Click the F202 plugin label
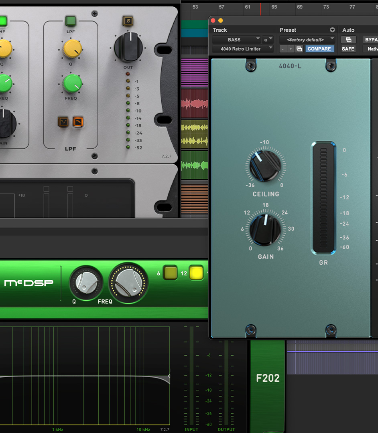 268,378
